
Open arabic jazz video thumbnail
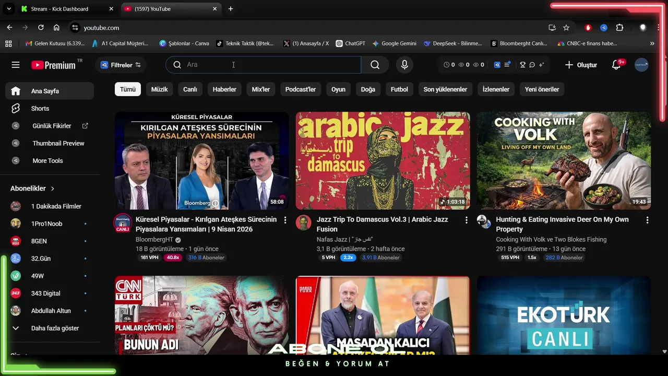(x=383, y=161)
